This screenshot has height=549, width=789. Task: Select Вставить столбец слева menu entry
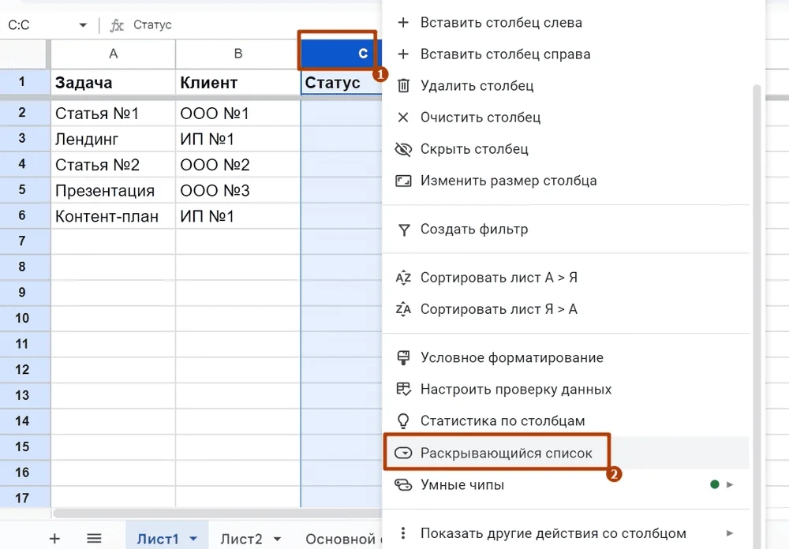501,23
